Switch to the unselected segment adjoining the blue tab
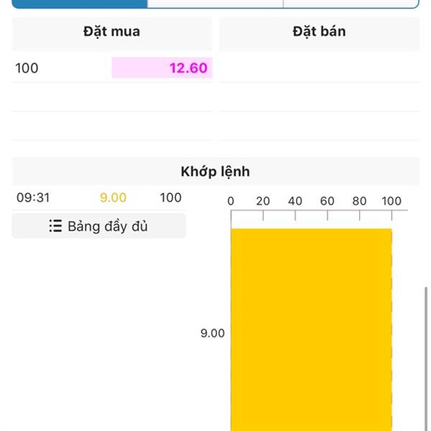 (x=215, y=4)
